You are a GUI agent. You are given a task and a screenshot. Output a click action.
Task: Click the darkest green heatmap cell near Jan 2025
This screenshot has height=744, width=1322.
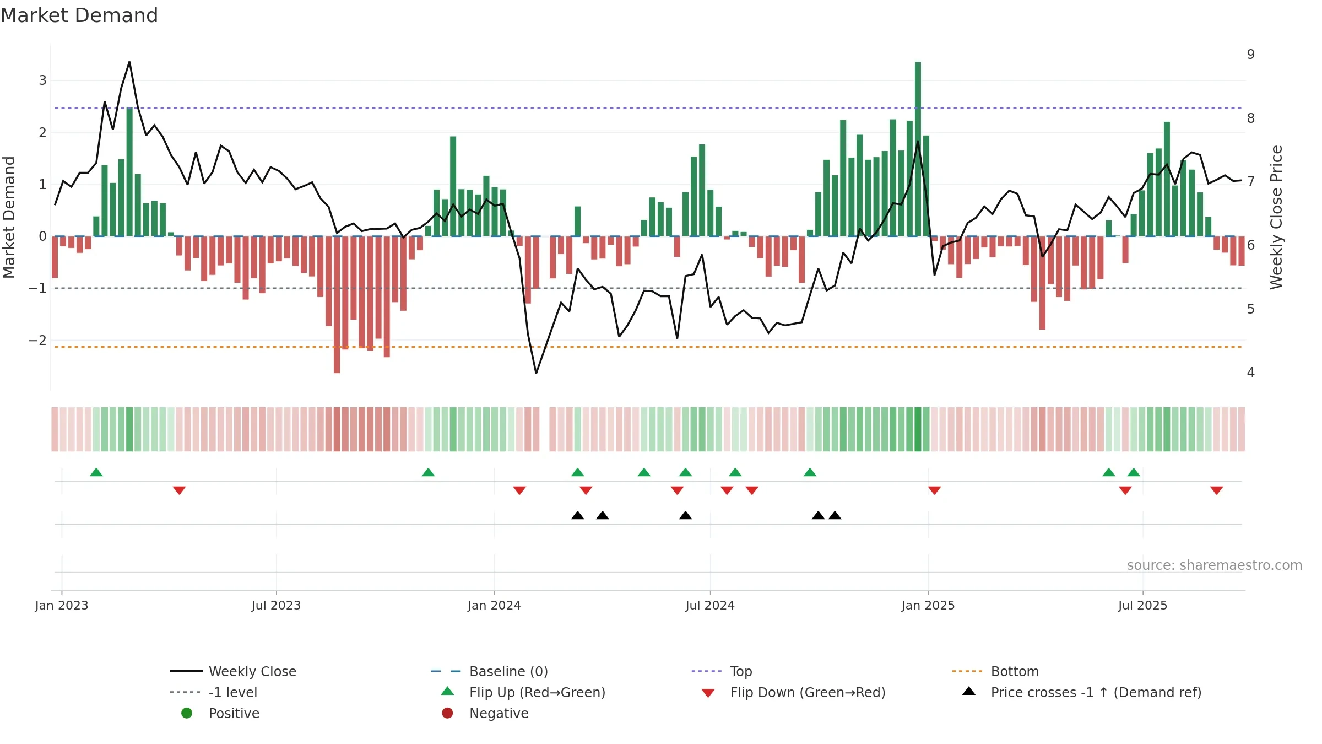(x=918, y=429)
